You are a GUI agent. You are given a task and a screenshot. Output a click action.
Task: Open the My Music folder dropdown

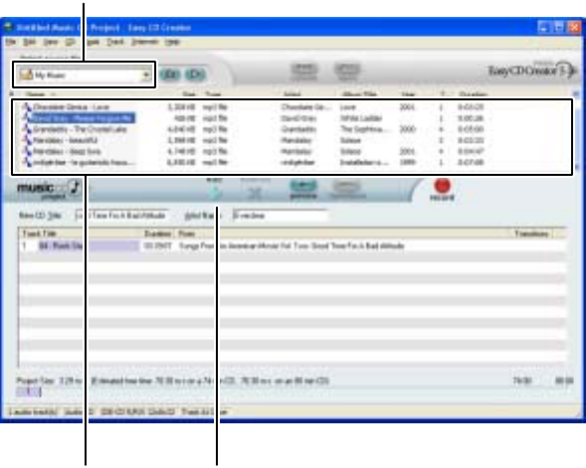point(146,75)
